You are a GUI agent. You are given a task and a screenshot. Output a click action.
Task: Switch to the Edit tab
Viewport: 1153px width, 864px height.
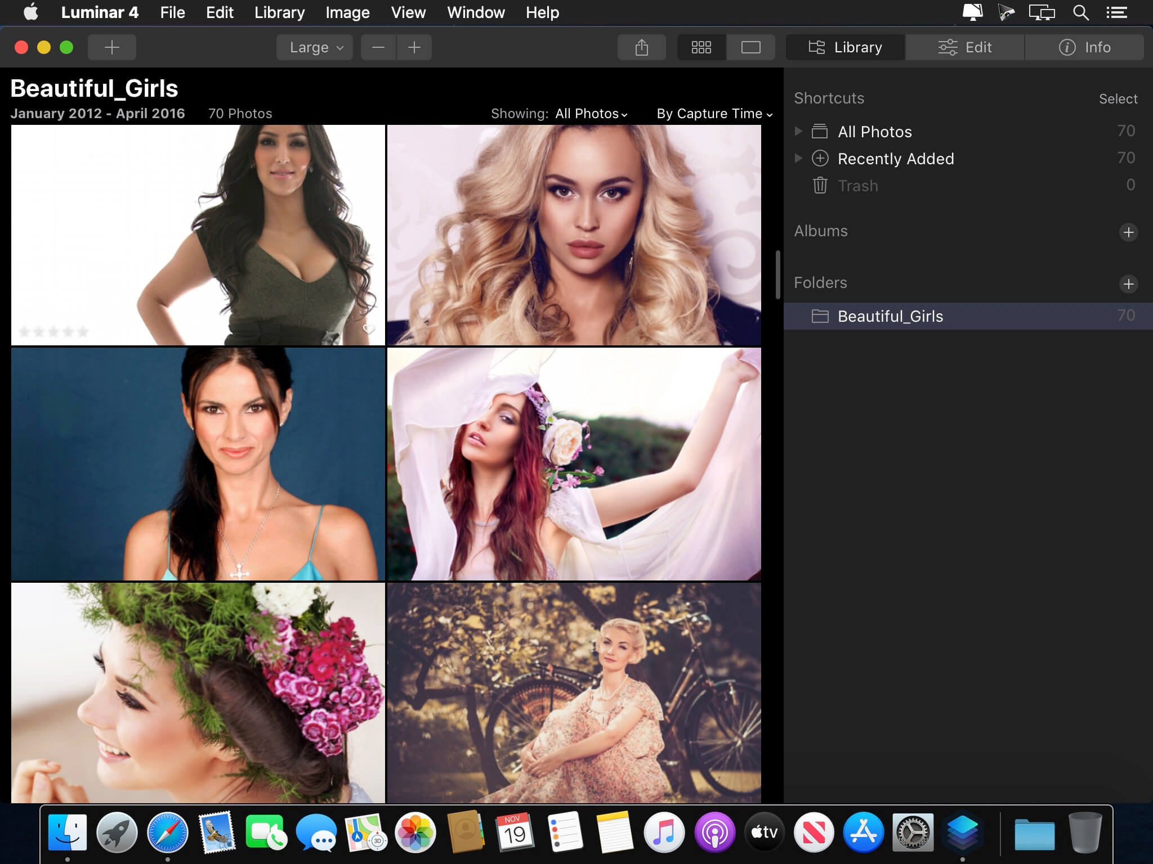964,47
